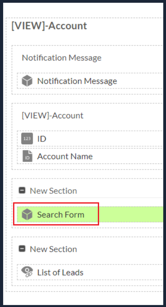Screen dimensions: 166x307
Task: Click the ID document icon beside Account Name
Action: [x=27, y=157]
